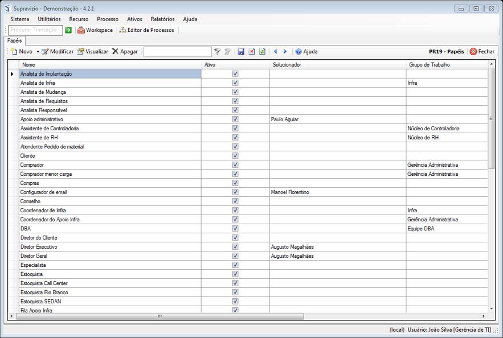Toggle Ativo checkbox for Cliente
Viewport: 503px width, 338px height.
pos(235,156)
